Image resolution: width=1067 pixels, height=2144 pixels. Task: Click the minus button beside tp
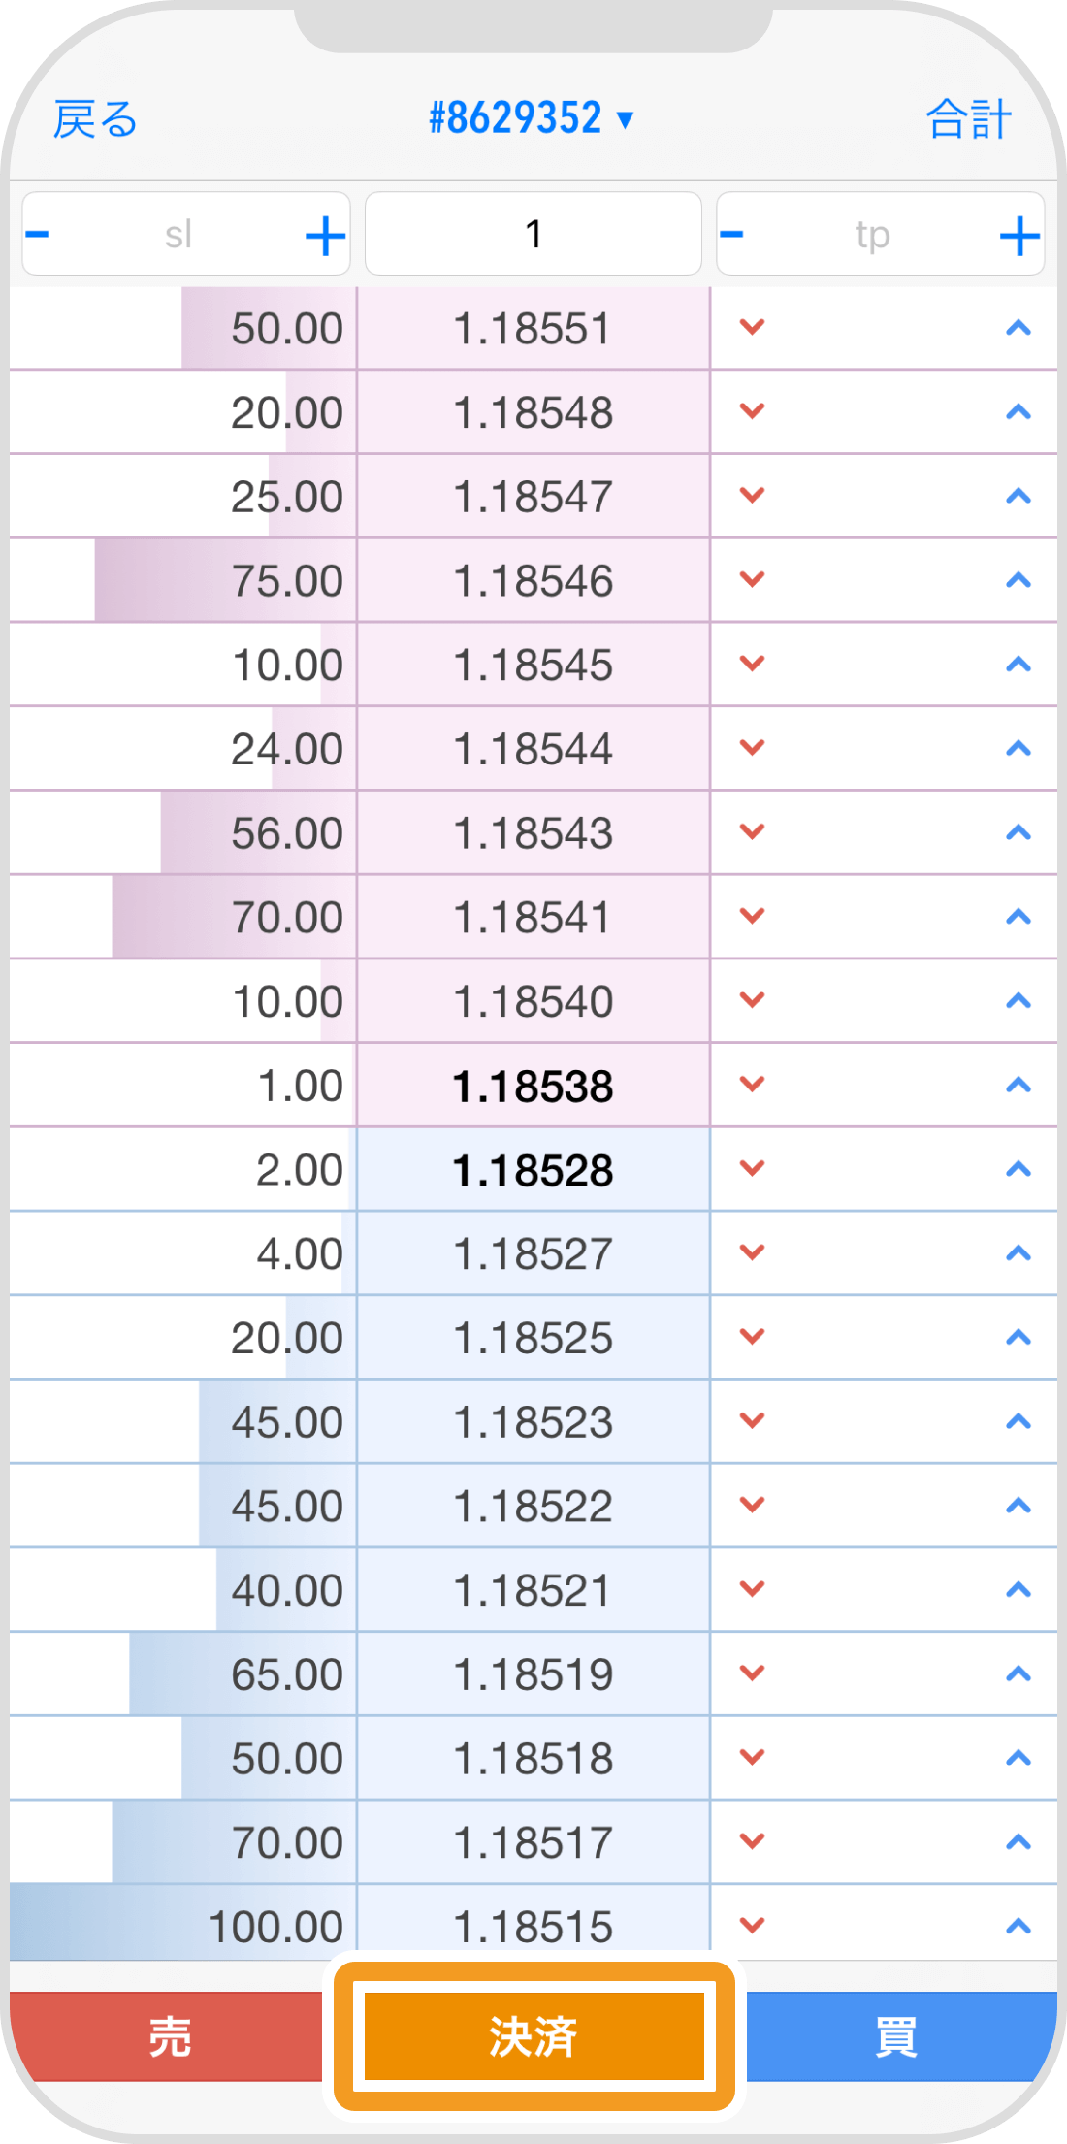[732, 235]
